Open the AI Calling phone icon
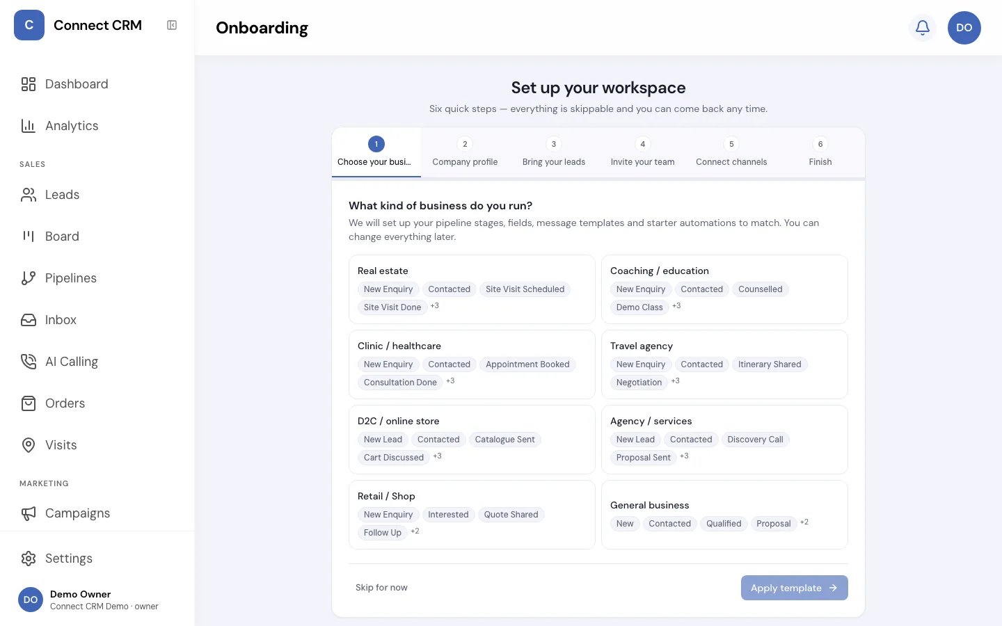1002x626 pixels. tap(29, 362)
